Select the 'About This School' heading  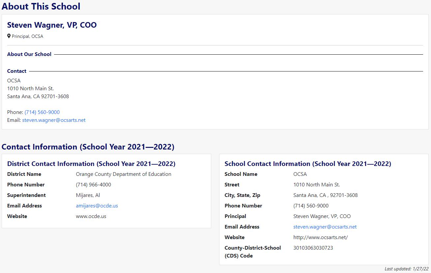coord(41,6)
